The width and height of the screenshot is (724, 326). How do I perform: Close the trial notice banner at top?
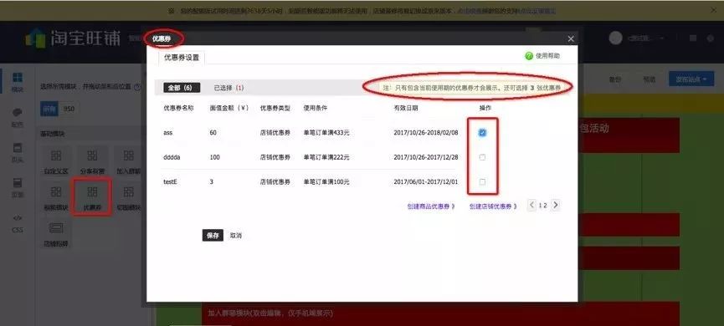[713, 10]
